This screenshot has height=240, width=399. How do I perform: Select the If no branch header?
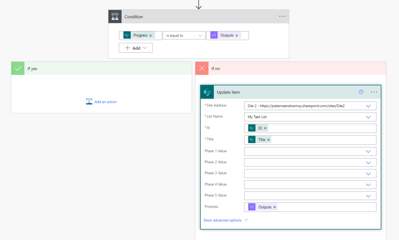291,69
